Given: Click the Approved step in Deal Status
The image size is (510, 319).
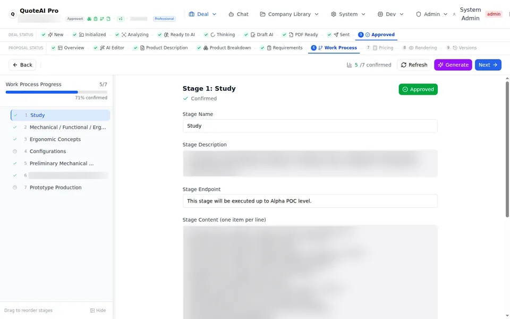Looking at the screenshot, I should click(376, 35).
